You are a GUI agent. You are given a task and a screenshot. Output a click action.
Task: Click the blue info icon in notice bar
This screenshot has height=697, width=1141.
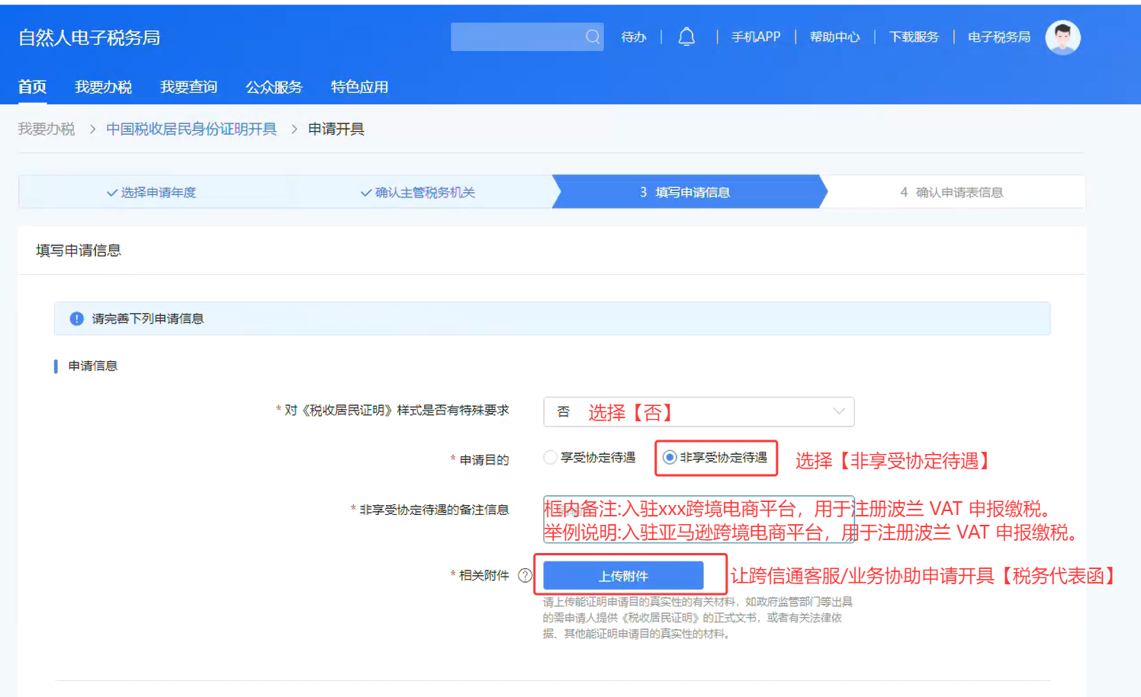(x=76, y=318)
